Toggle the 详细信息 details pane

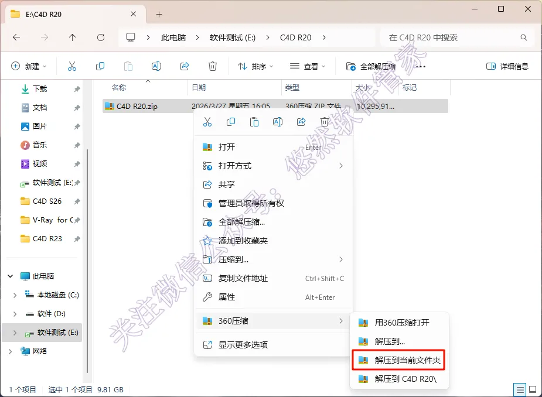coord(507,66)
